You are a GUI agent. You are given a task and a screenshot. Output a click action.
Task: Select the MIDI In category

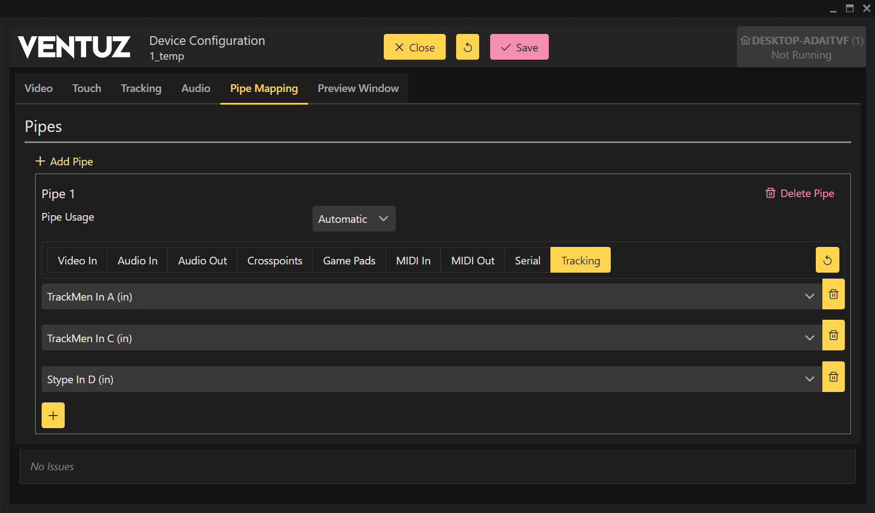point(413,261)
